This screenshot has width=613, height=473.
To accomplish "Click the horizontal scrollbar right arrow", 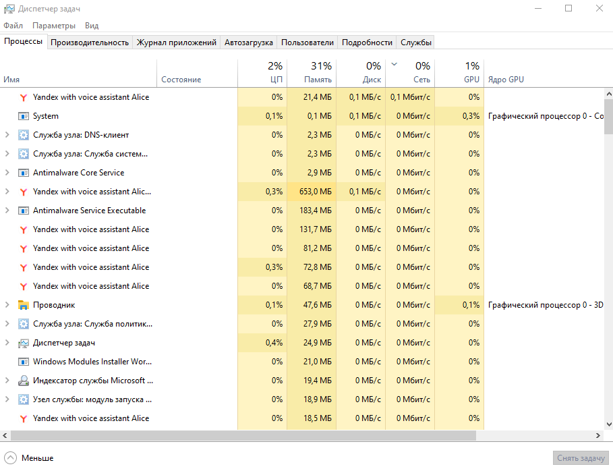I will (x=598, y=435).
